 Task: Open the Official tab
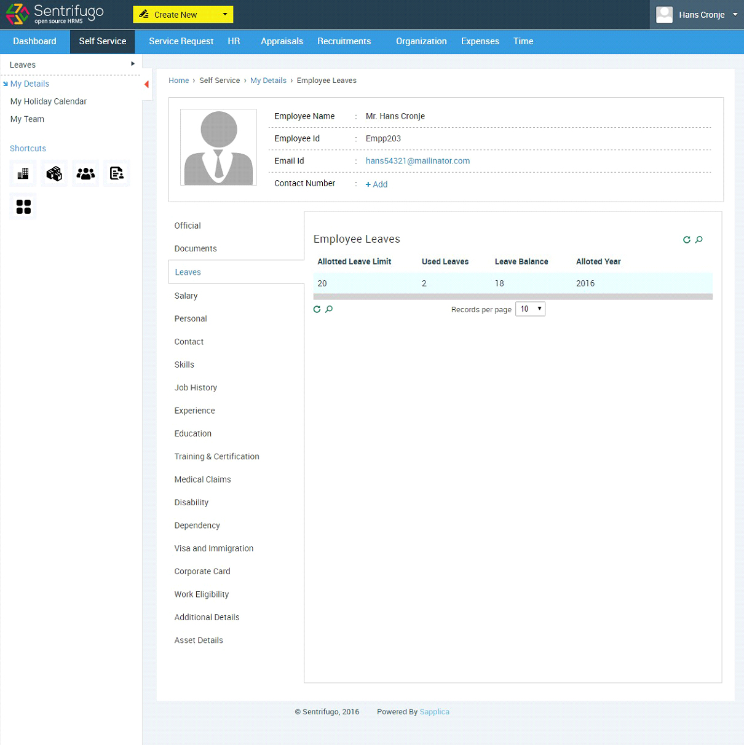point(188,226)
